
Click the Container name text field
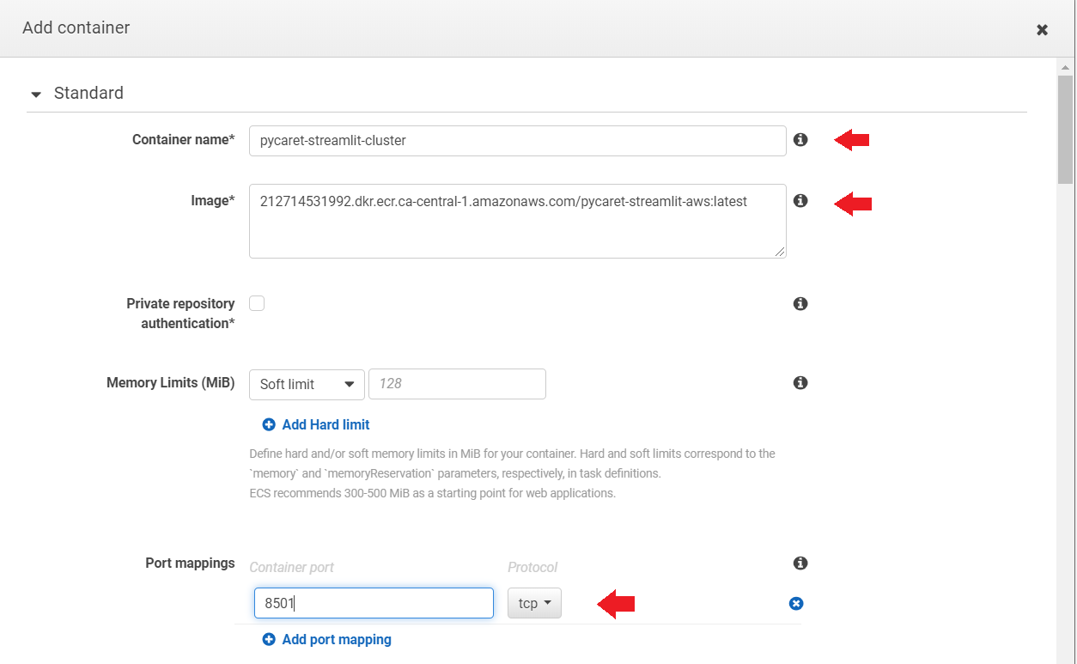point(517,141)
